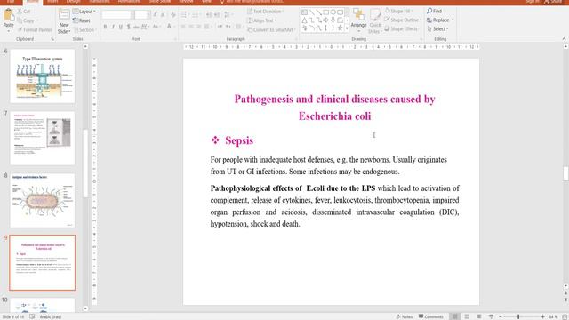Viewport: 569px width, 320px height.
Task: Switch to Reading view
Action: tap(479, 316)
